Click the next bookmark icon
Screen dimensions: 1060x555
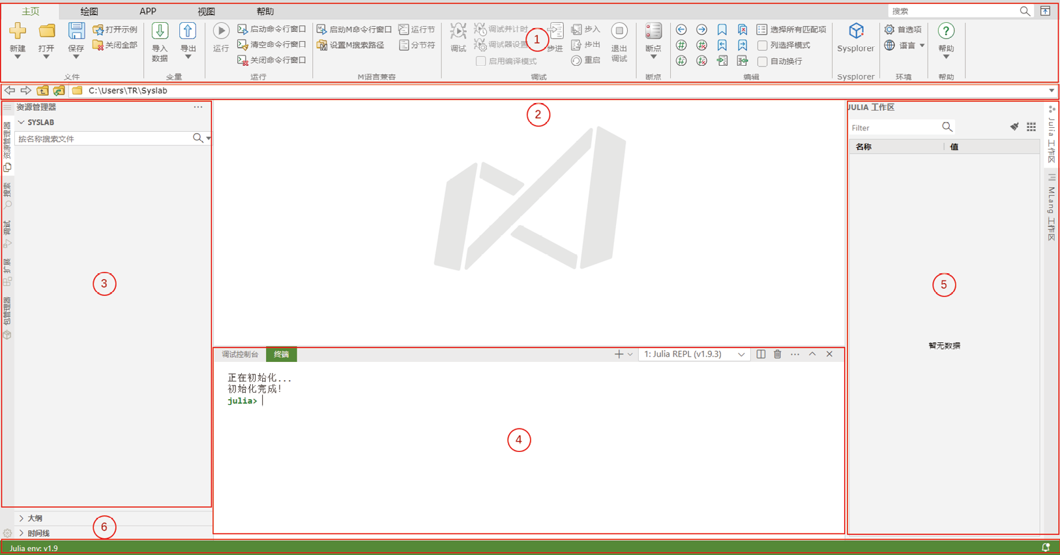(x=743, y=45)
